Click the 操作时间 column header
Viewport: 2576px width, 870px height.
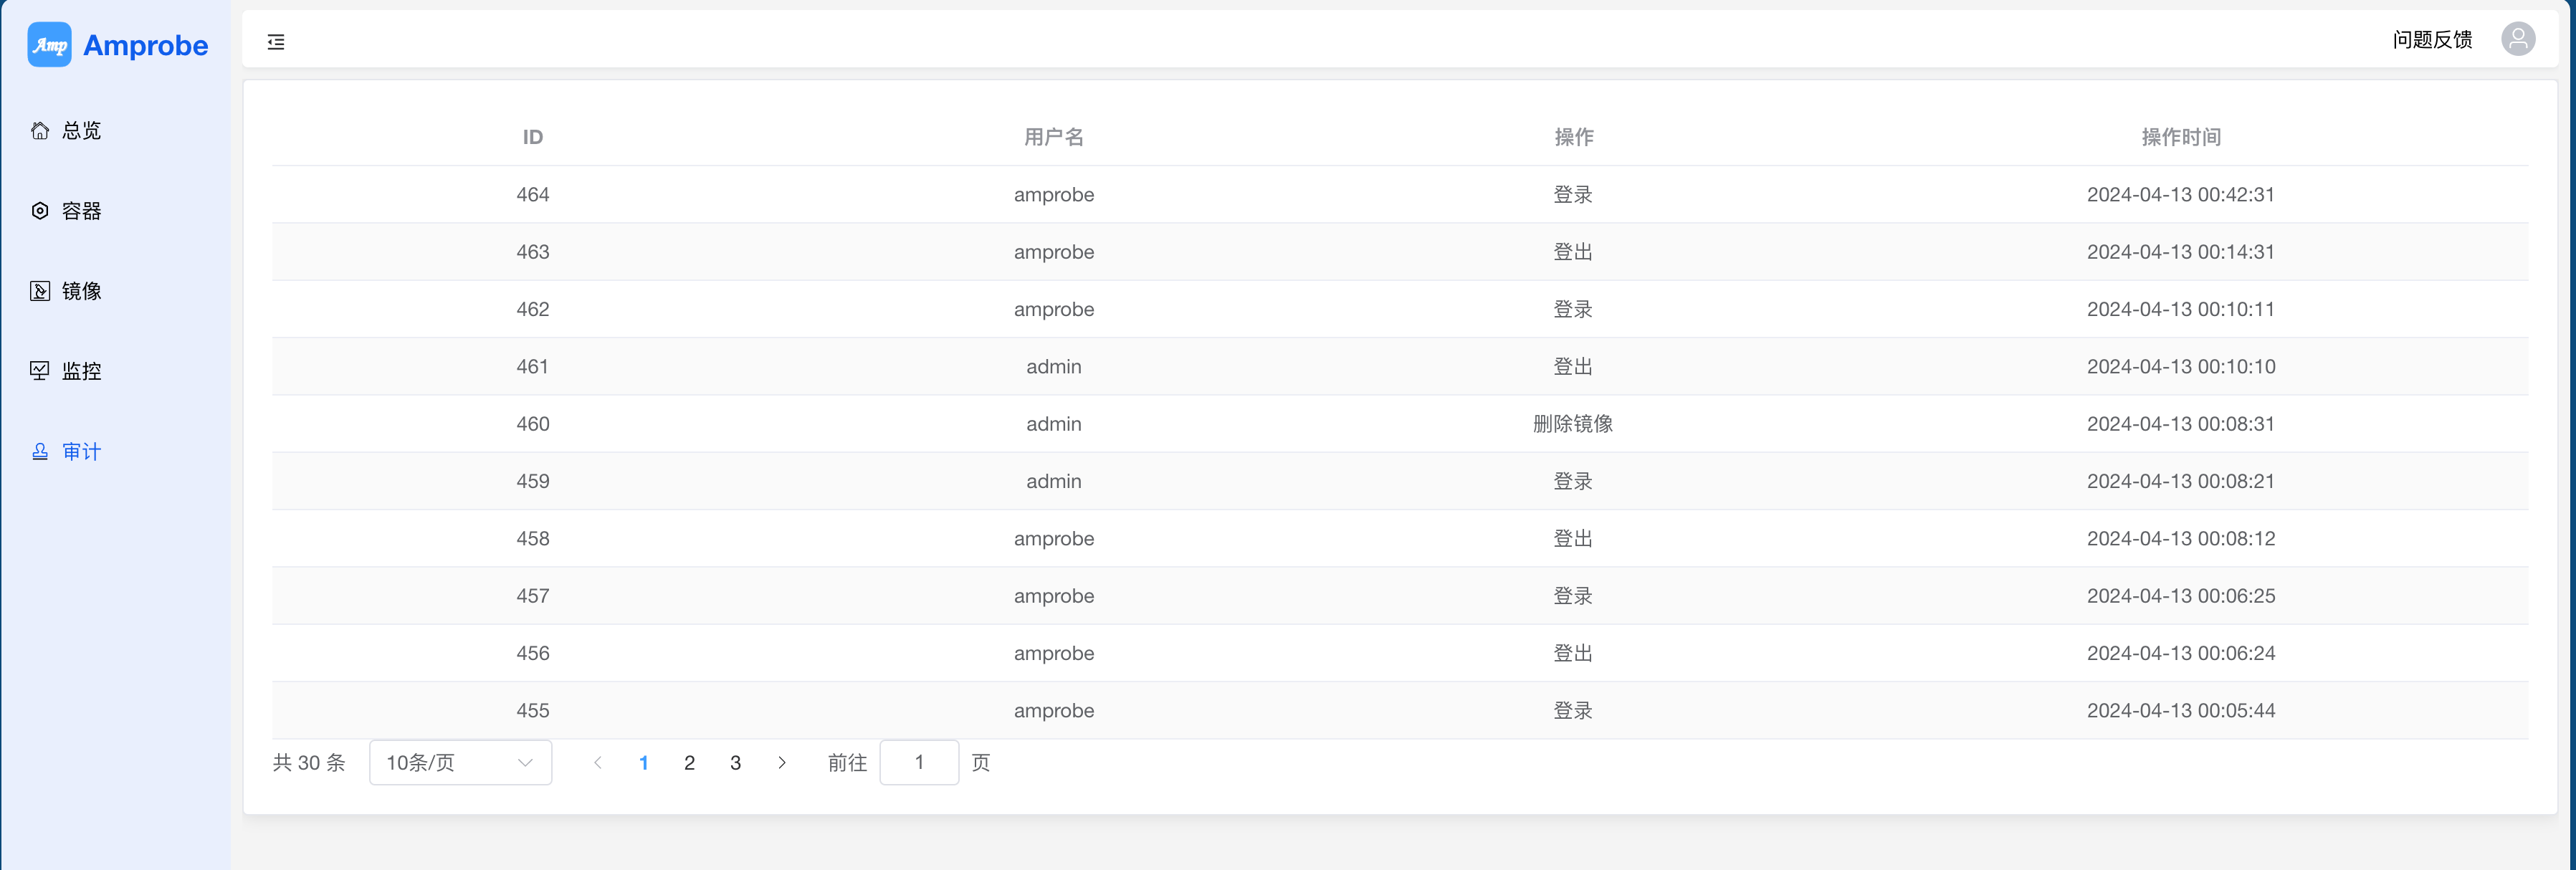click(2180, 137)
